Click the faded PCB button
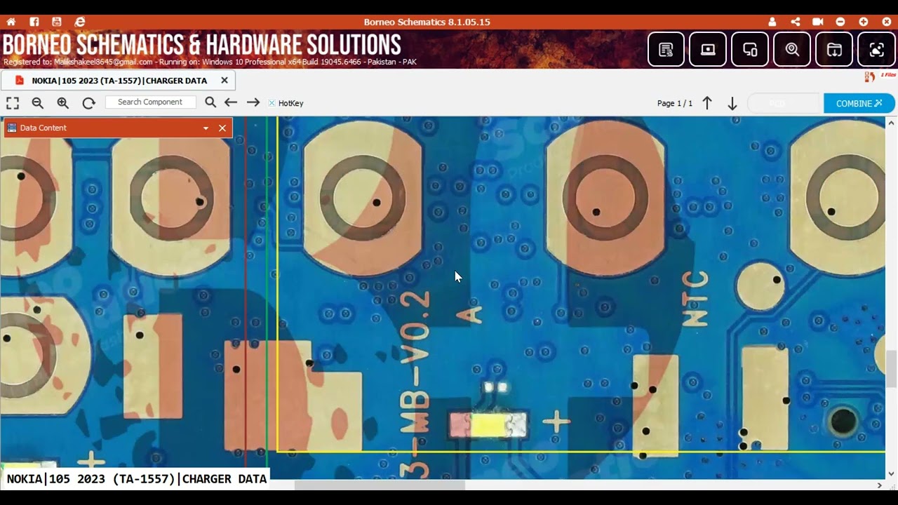This screenshot has height=505, width=898. (784, 103)
